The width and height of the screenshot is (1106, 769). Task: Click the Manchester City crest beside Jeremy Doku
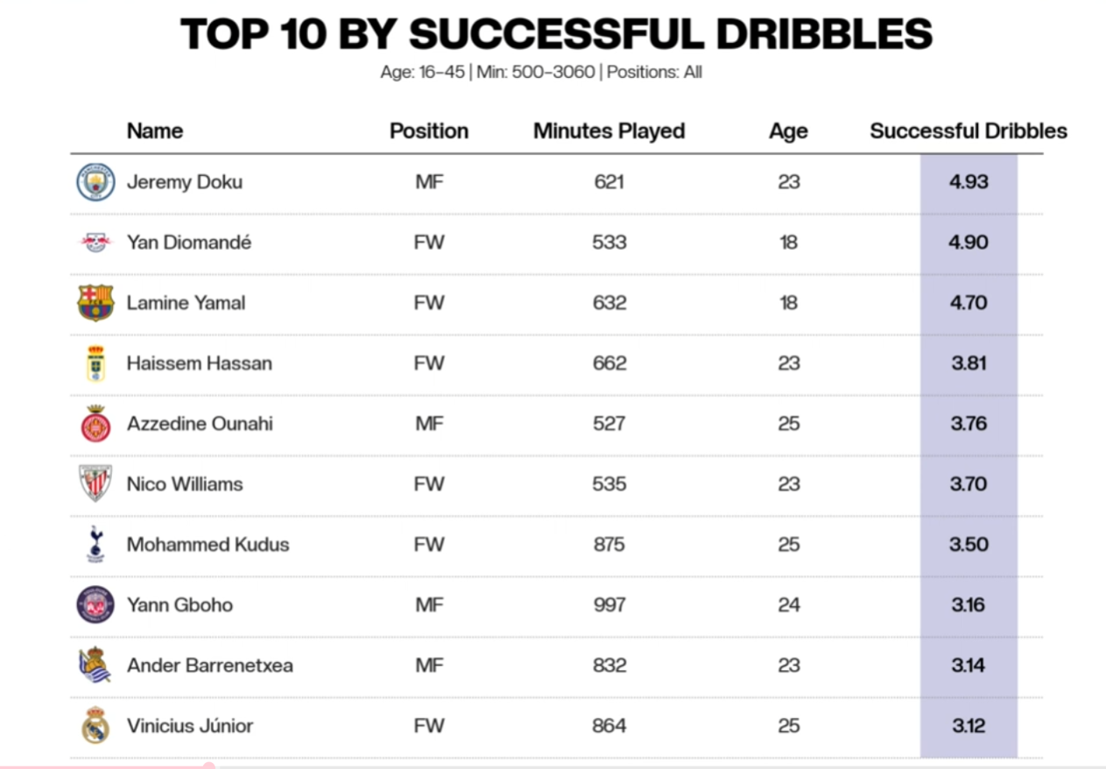pyautogui.click(x=95, y=182)
